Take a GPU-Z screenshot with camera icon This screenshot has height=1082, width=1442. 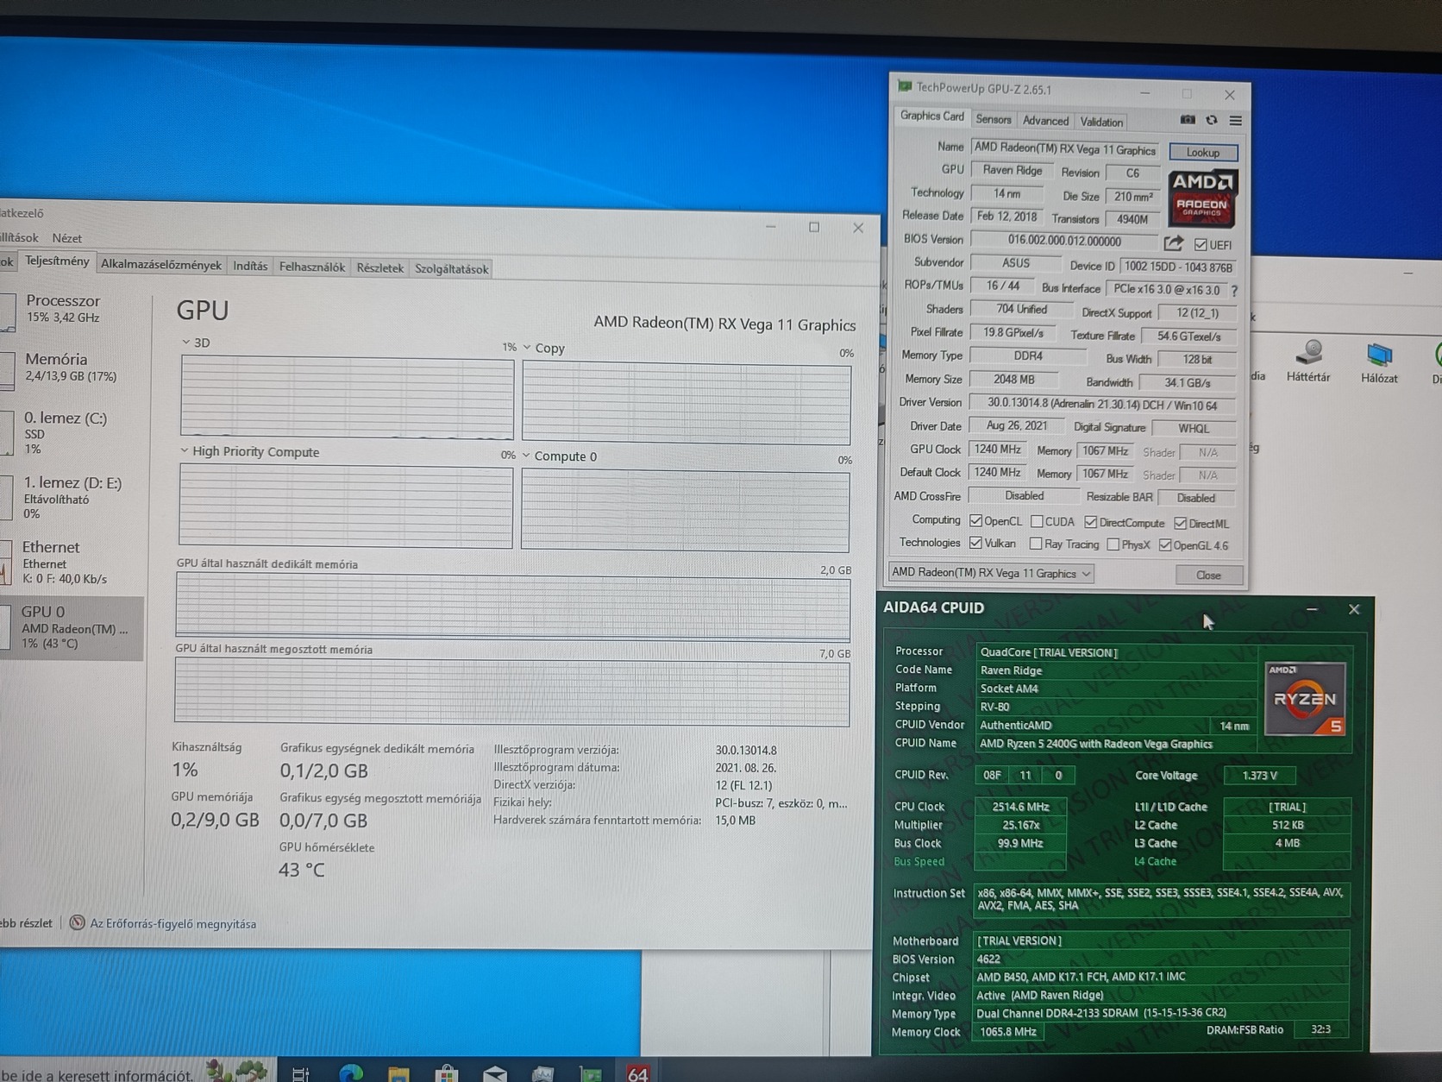pyautogui.click(x=1188, y=120)
